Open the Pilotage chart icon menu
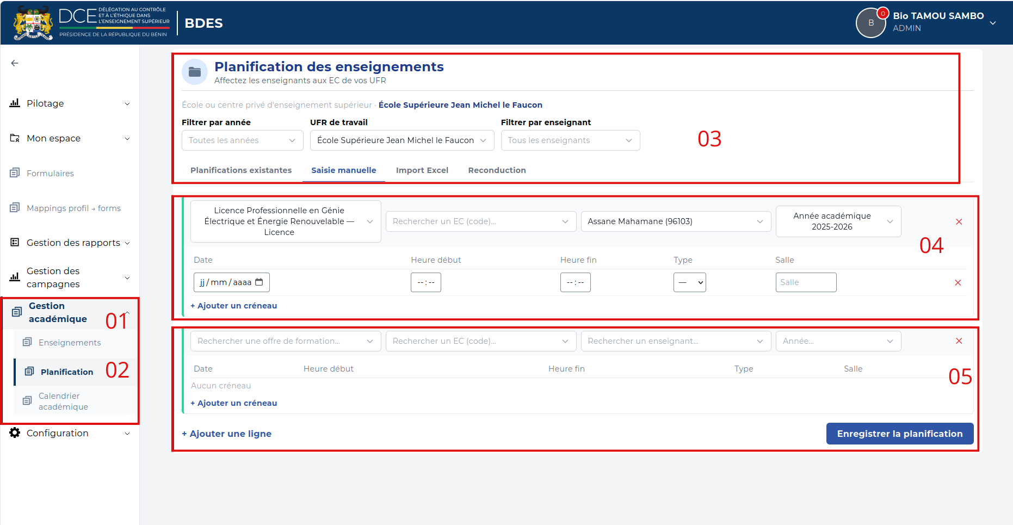The width and height of the screenshot is (1013, 525). point(15,103)
